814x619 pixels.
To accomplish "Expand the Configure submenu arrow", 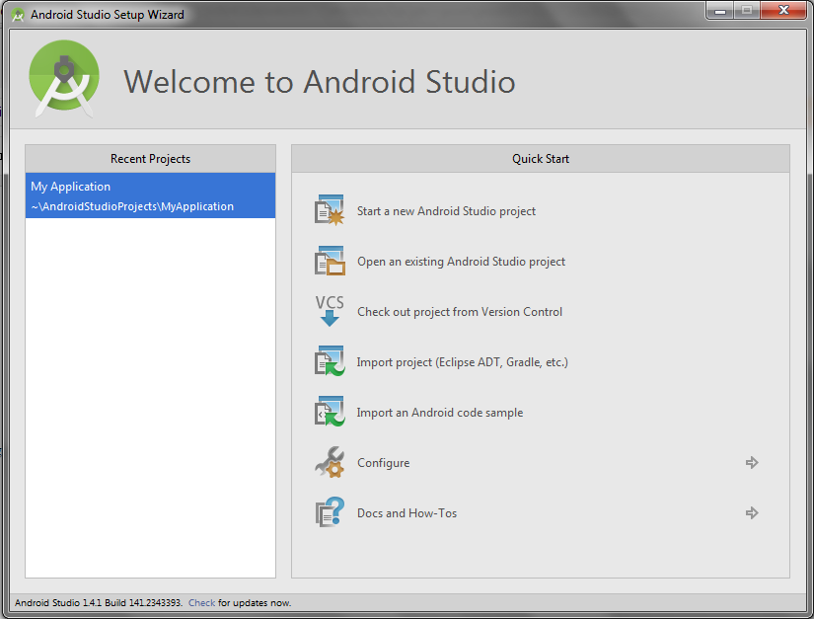I will click(752, 462).
